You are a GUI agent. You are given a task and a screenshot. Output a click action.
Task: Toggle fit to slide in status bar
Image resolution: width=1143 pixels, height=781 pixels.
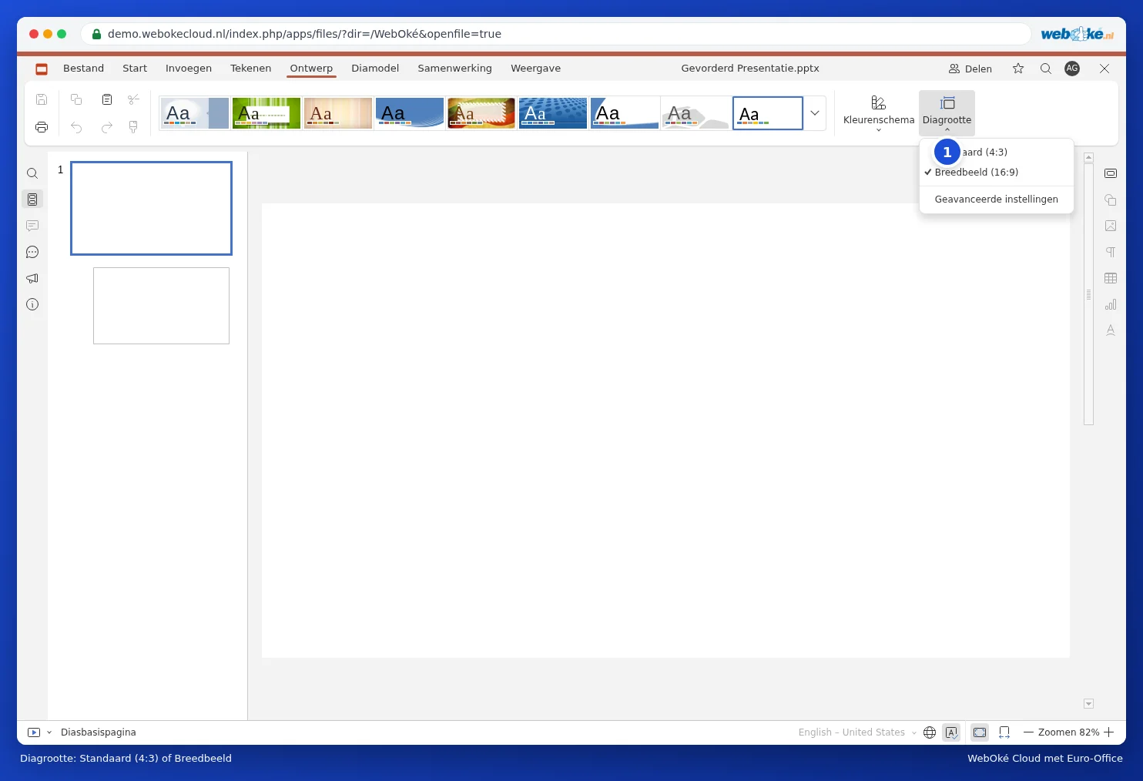point(980,732)
